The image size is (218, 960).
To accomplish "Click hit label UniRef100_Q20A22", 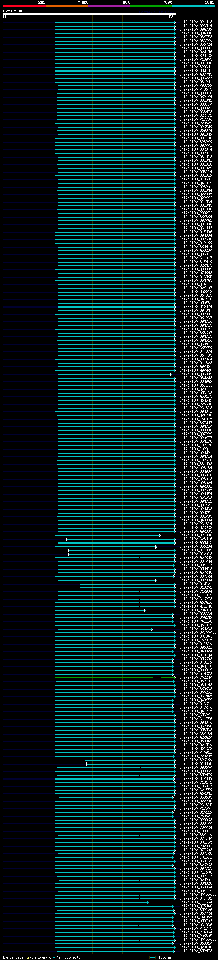I will click(196, 554).
